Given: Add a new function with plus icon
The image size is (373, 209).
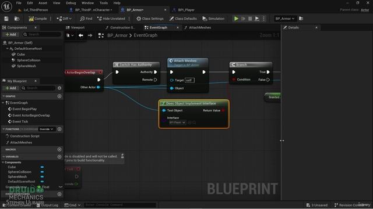Looking at the screenshot, I should pos(59,129).
